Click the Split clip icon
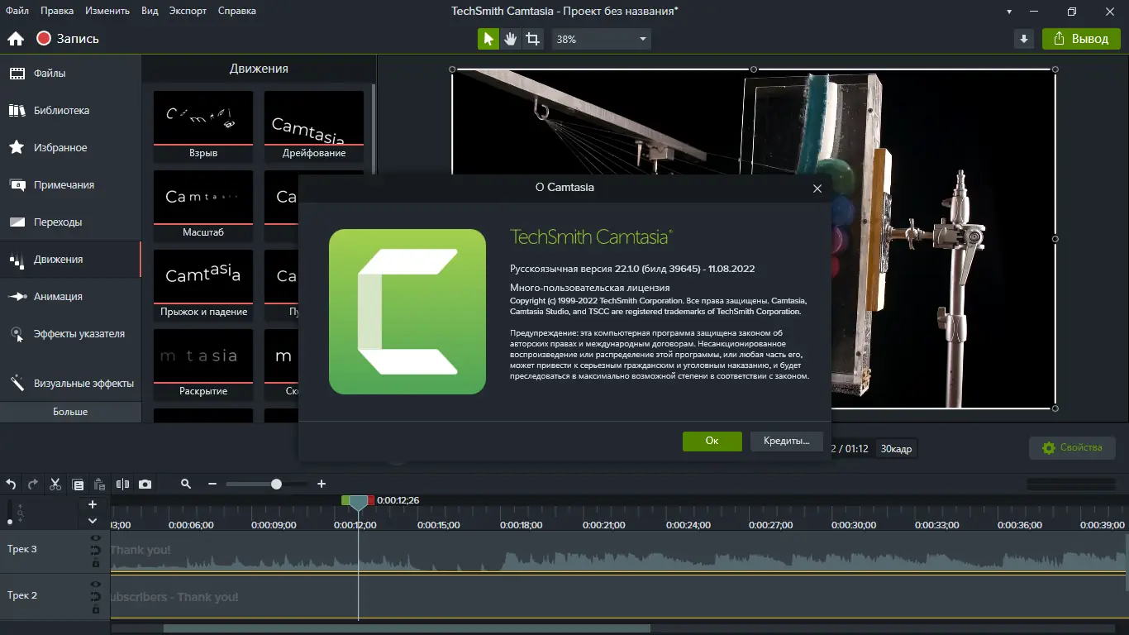This screenshot has height=635, width=1129. 122,485
